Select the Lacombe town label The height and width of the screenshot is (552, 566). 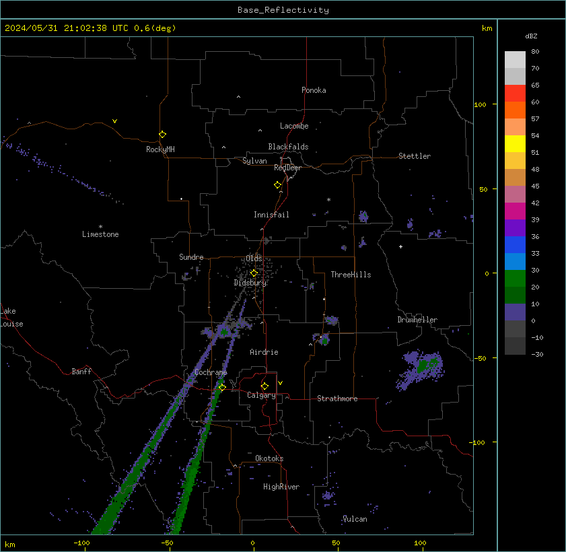[294, 126]
